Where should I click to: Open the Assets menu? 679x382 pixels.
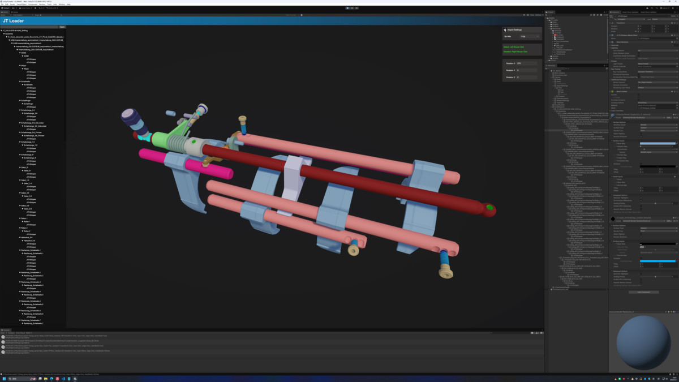(12, 4)
